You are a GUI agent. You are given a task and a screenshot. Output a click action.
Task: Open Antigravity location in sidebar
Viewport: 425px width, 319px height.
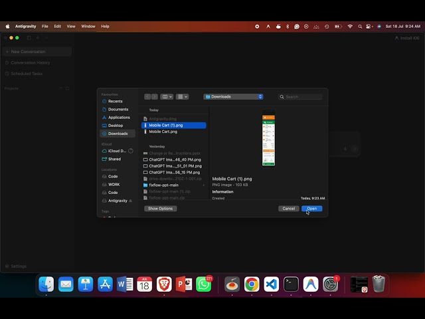point(118,201)
